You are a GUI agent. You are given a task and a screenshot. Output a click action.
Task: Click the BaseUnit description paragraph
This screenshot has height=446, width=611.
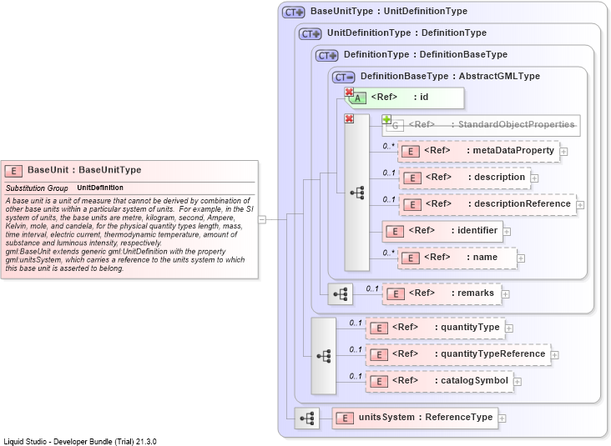click(129, 234)
